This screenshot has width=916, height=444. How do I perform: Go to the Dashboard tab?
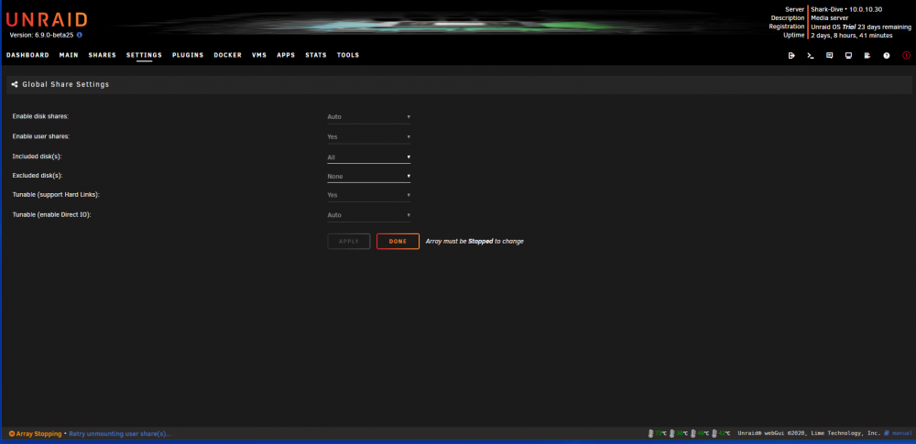click(x=27, y=55)
